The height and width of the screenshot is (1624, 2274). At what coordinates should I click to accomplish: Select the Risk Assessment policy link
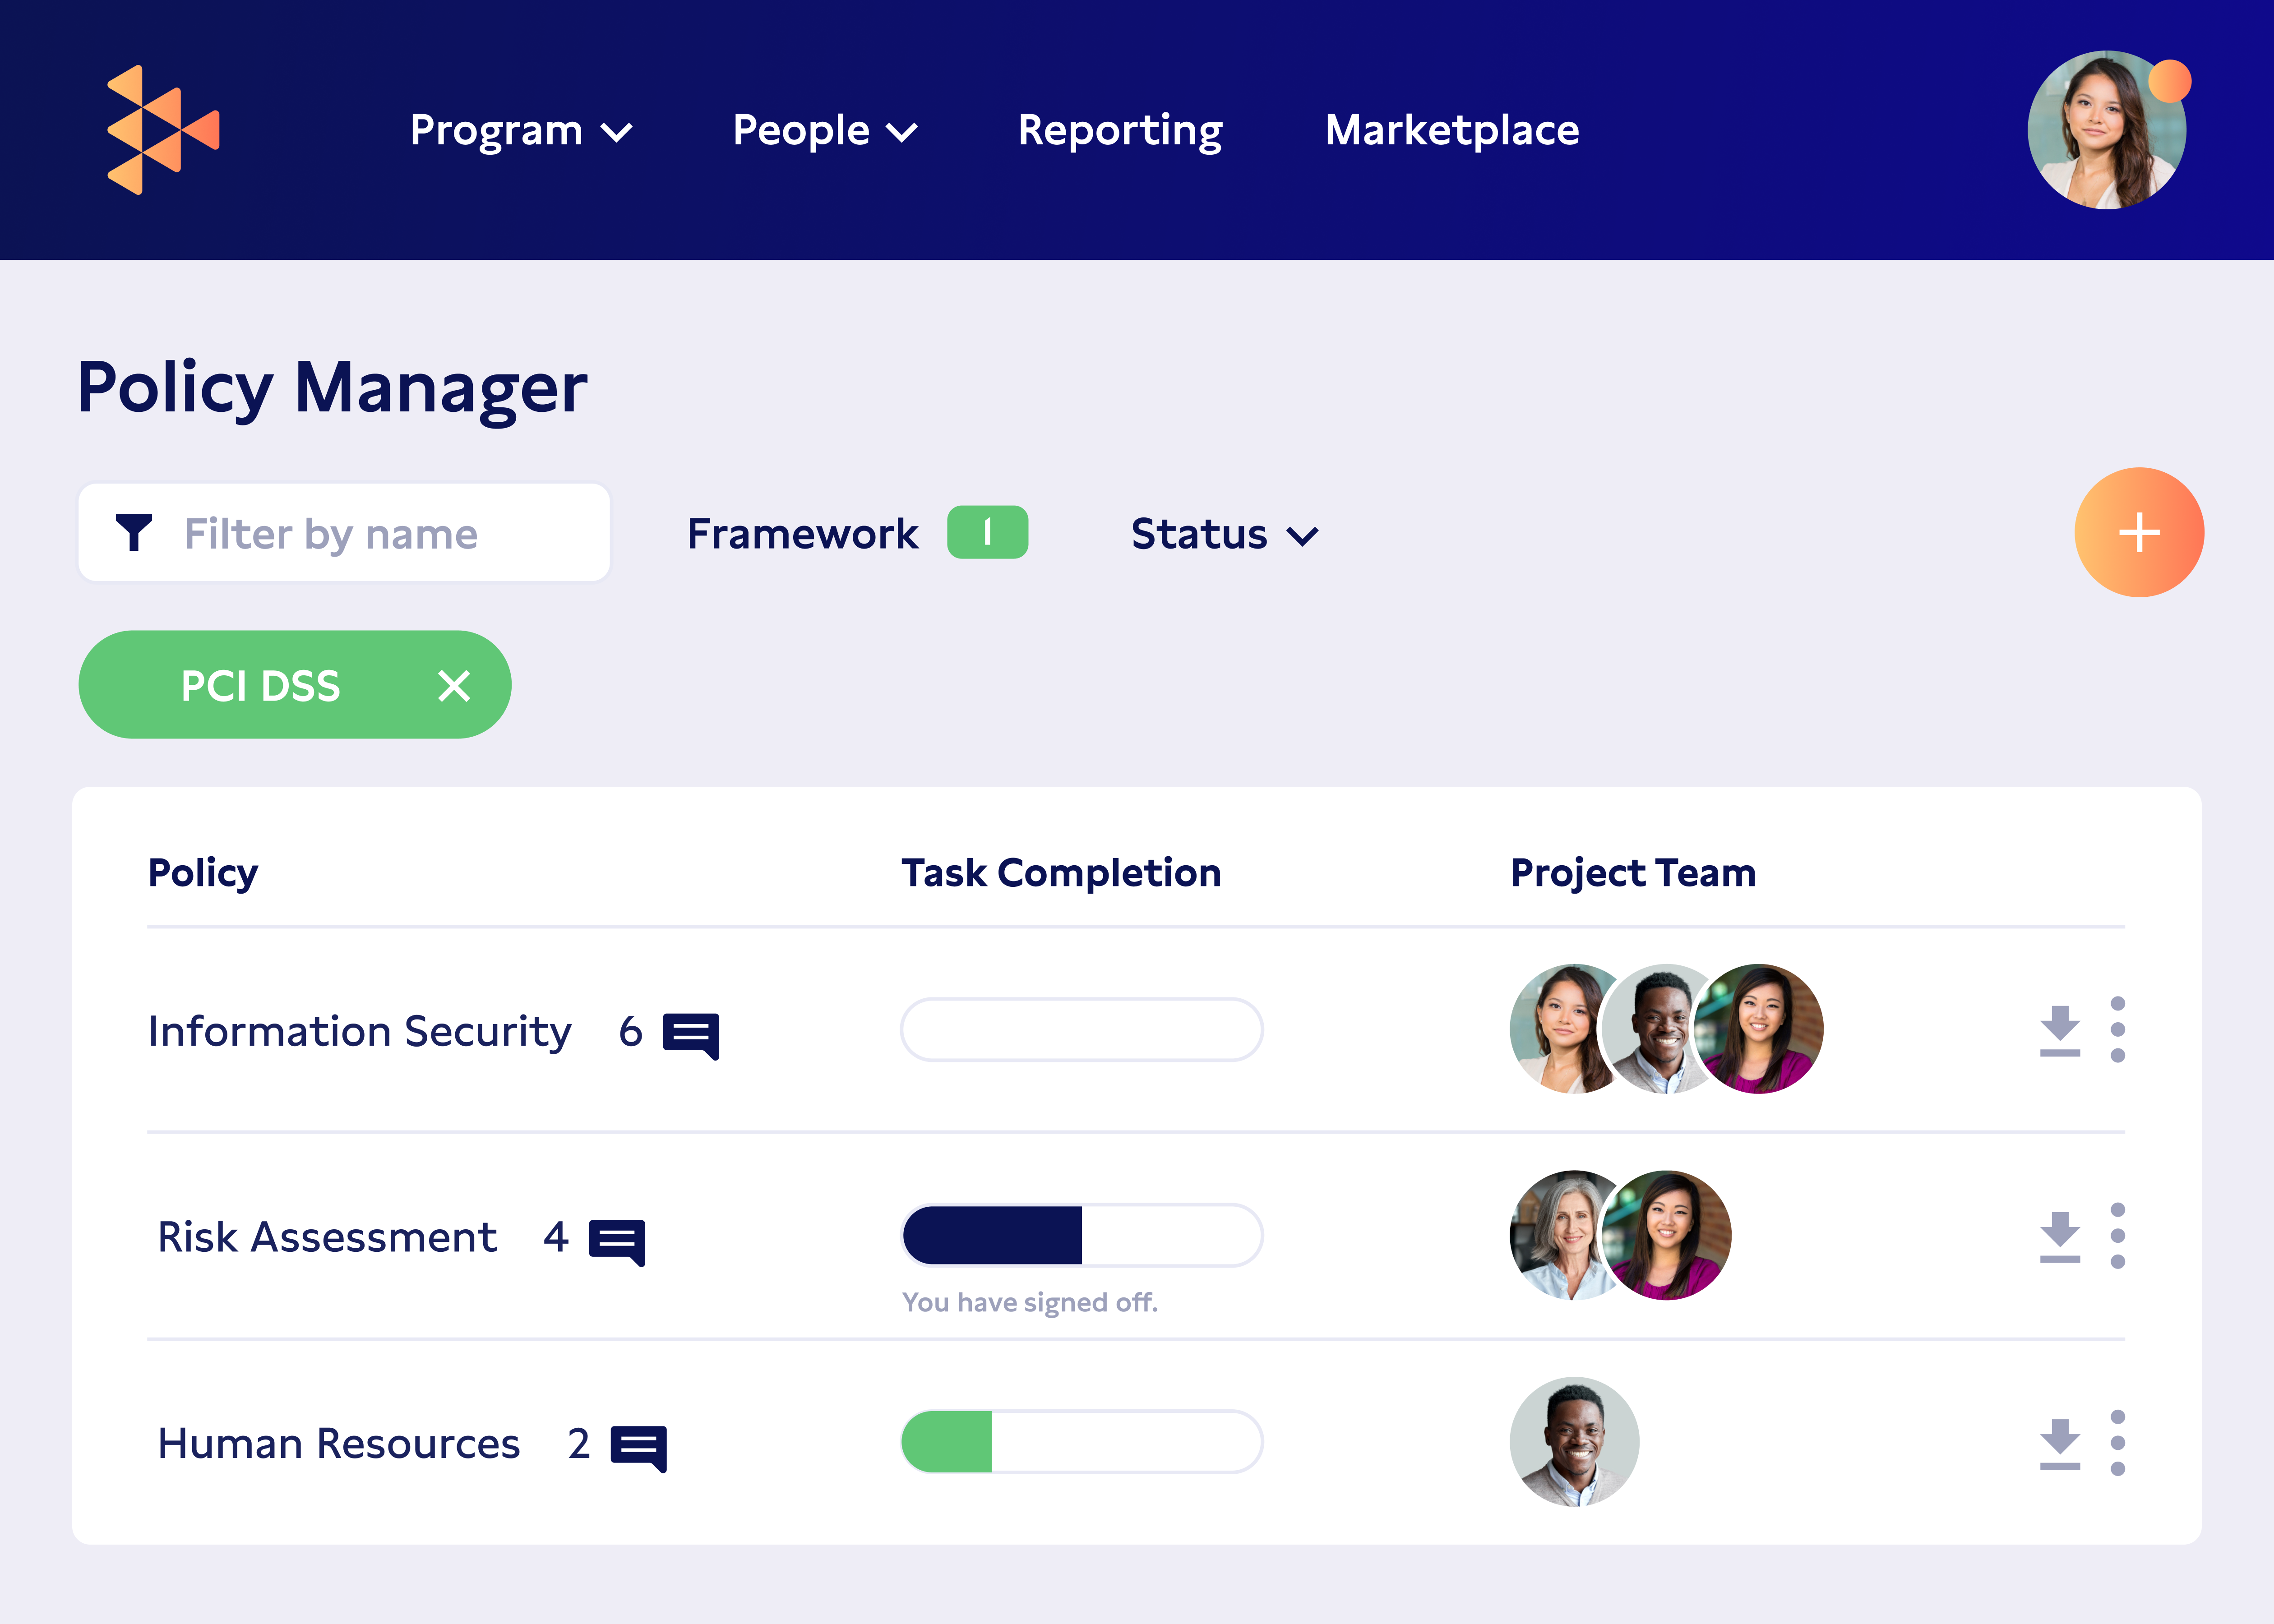pyautogui.click(x=328, y=1236)
